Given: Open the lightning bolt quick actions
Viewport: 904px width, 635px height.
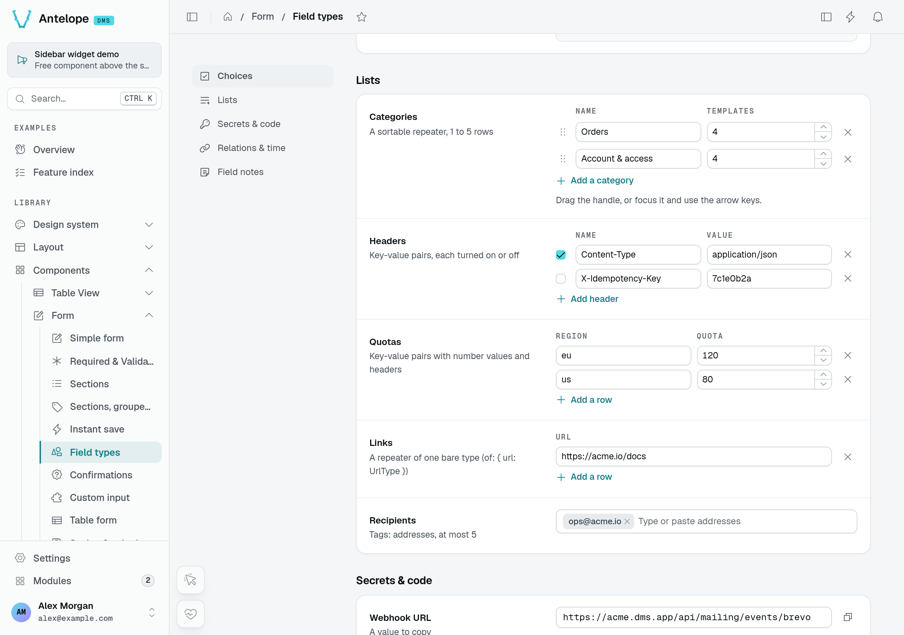Looking at the screenshot, I should click(850, 17).
